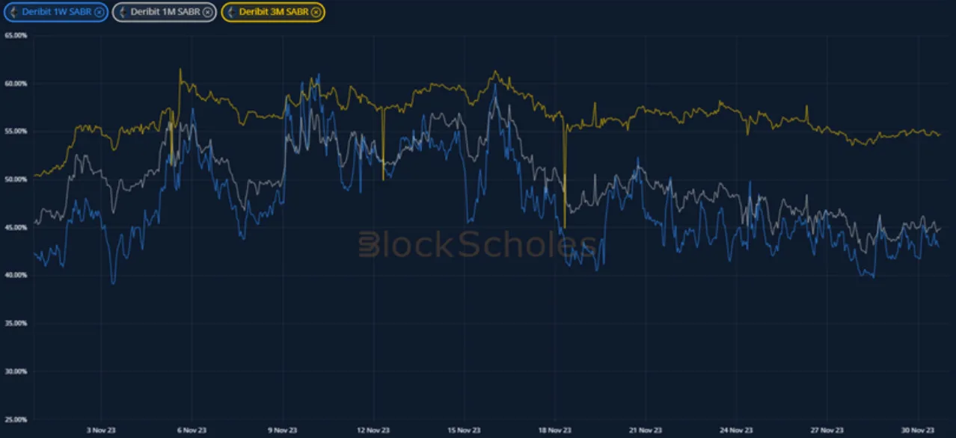Image resolution: width=956 pixels, height=438 pixels.
Task: Click the 55.00% y-axis label
Action: tap(16, 131)
